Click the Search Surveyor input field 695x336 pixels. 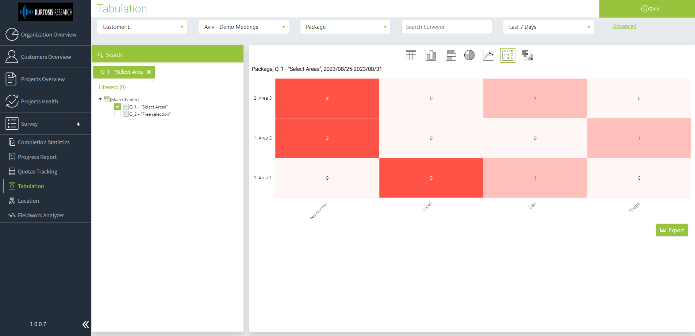click(x=446, y=27)
